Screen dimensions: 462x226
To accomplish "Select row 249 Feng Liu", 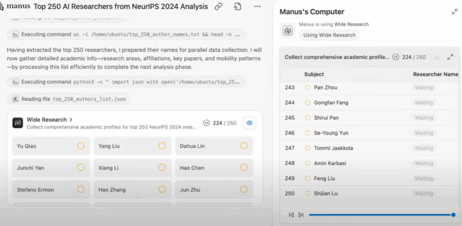I will (370, 178).
